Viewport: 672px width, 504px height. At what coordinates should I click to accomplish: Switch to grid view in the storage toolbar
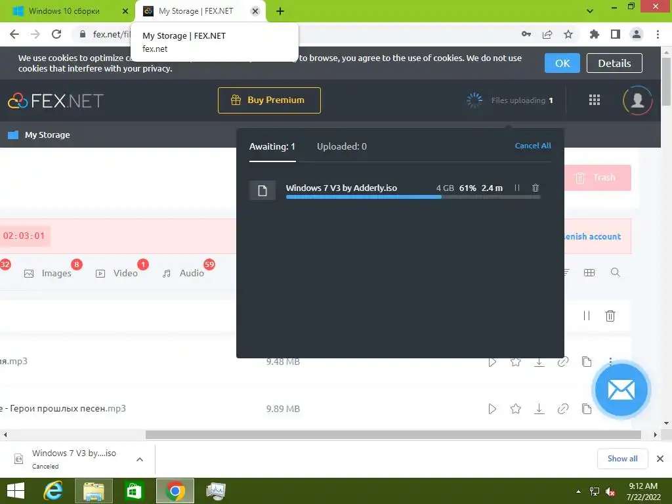click(589, 272)
